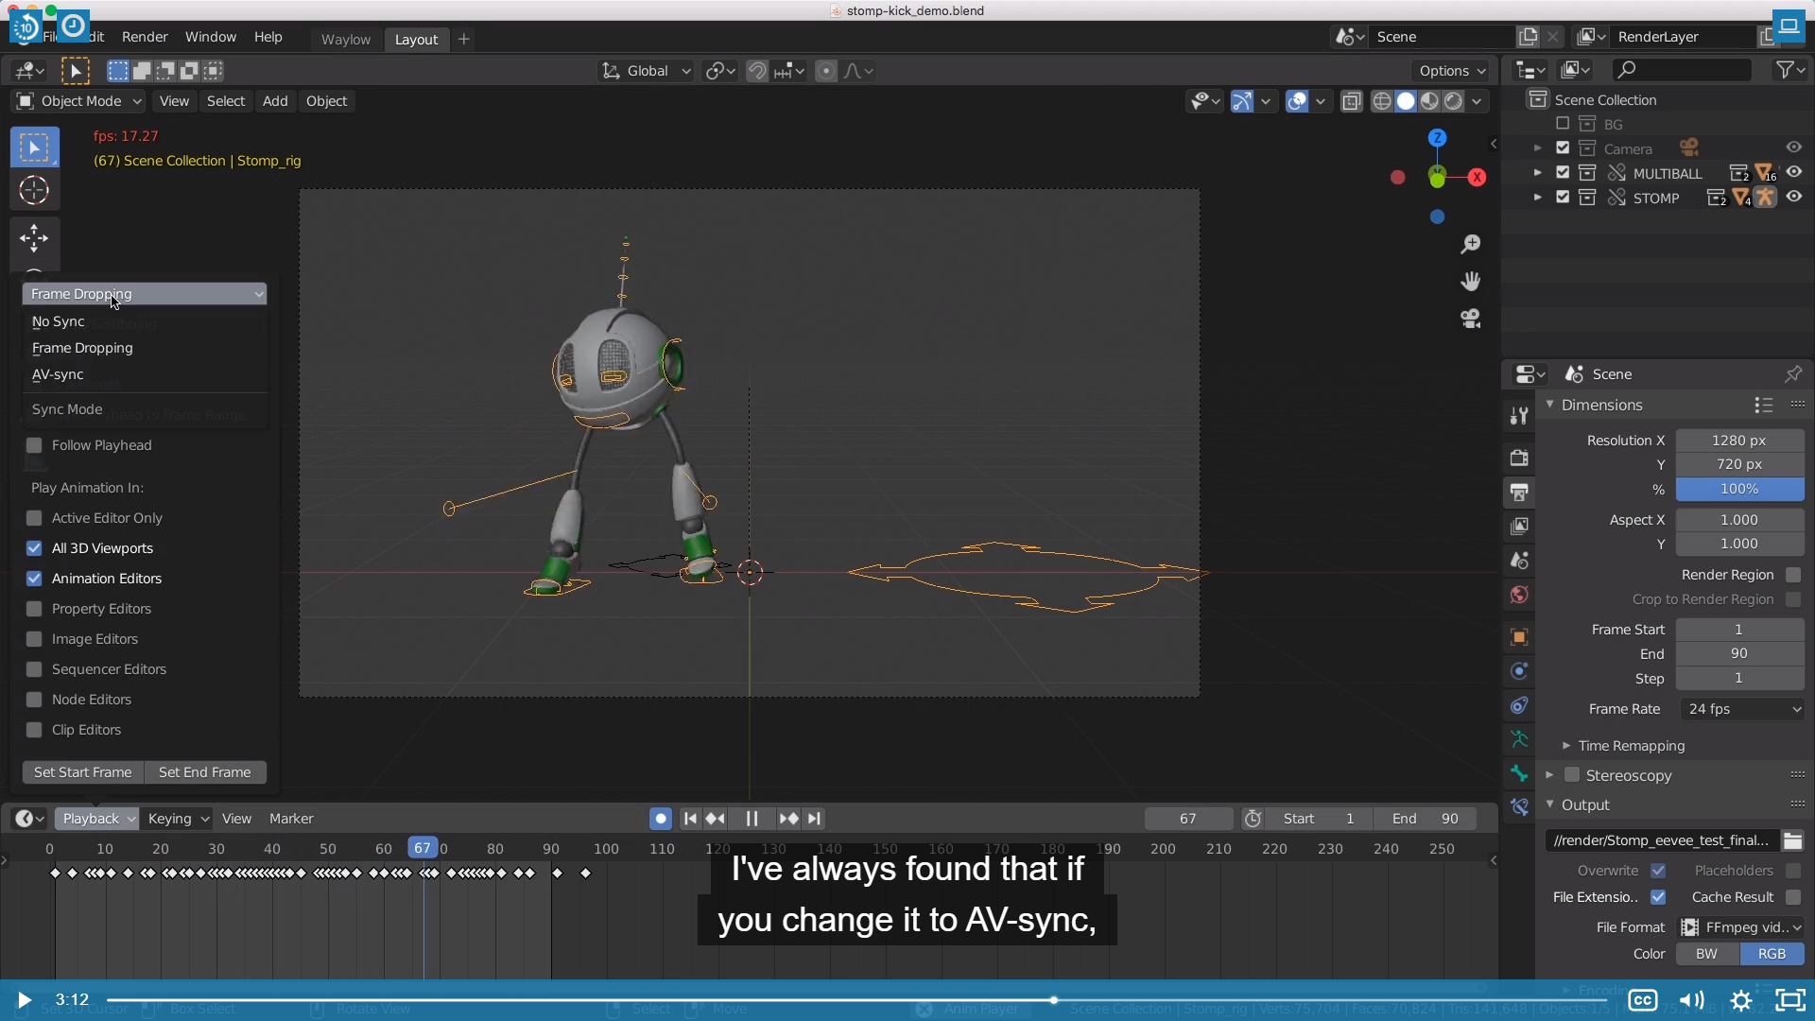This screenshot has height=1021, width=1815.
Task: Toggle auto keying record button
Action: (661, 819)
